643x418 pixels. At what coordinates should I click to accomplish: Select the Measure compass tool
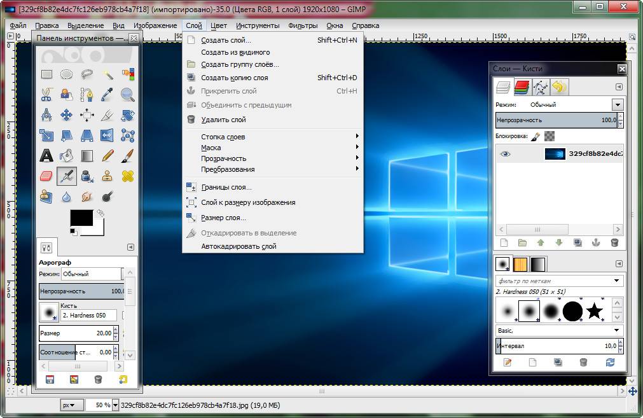[x=46, y=115]
